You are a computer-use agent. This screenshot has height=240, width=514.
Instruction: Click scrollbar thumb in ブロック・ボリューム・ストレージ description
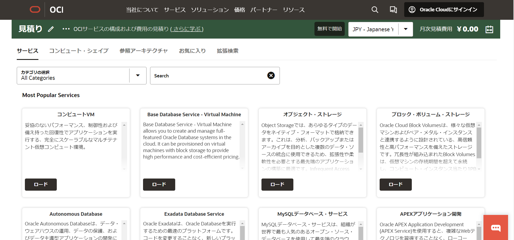pos(479,143)
